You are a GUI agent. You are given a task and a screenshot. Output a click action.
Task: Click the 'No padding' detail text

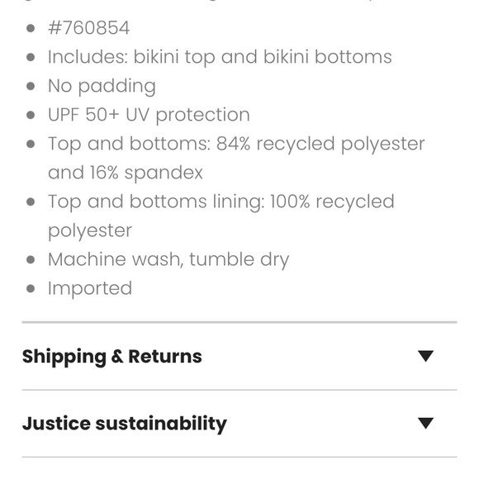pos(102,87)
